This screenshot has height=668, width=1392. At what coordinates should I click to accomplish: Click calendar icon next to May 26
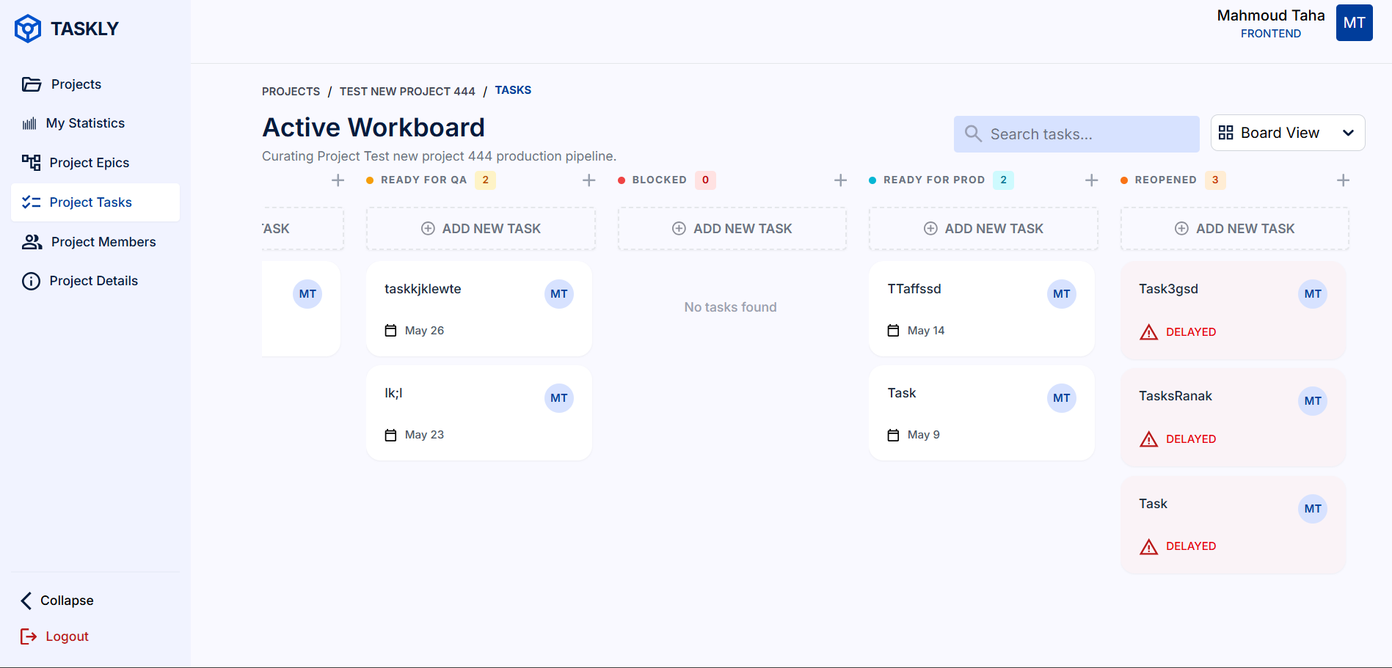tap(390, 331)
